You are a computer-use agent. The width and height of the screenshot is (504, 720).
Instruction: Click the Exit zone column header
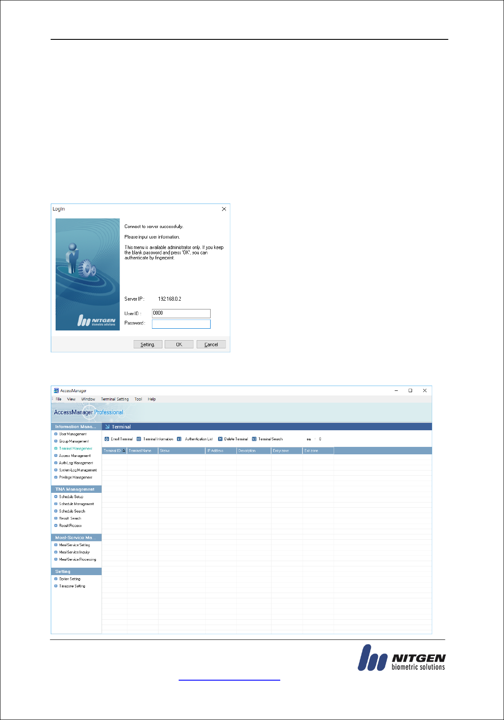click(x=318, y=451)
